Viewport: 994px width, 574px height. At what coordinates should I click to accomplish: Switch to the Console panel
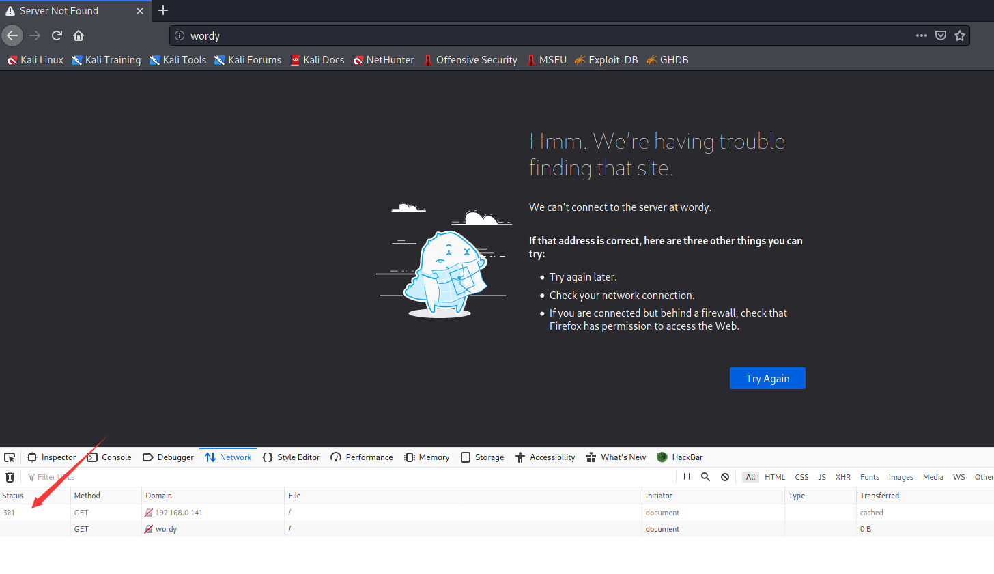click(x=109, y=457)
